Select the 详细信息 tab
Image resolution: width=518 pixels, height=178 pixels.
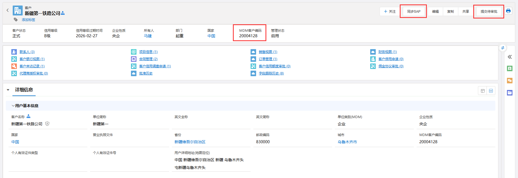[24, 90]
